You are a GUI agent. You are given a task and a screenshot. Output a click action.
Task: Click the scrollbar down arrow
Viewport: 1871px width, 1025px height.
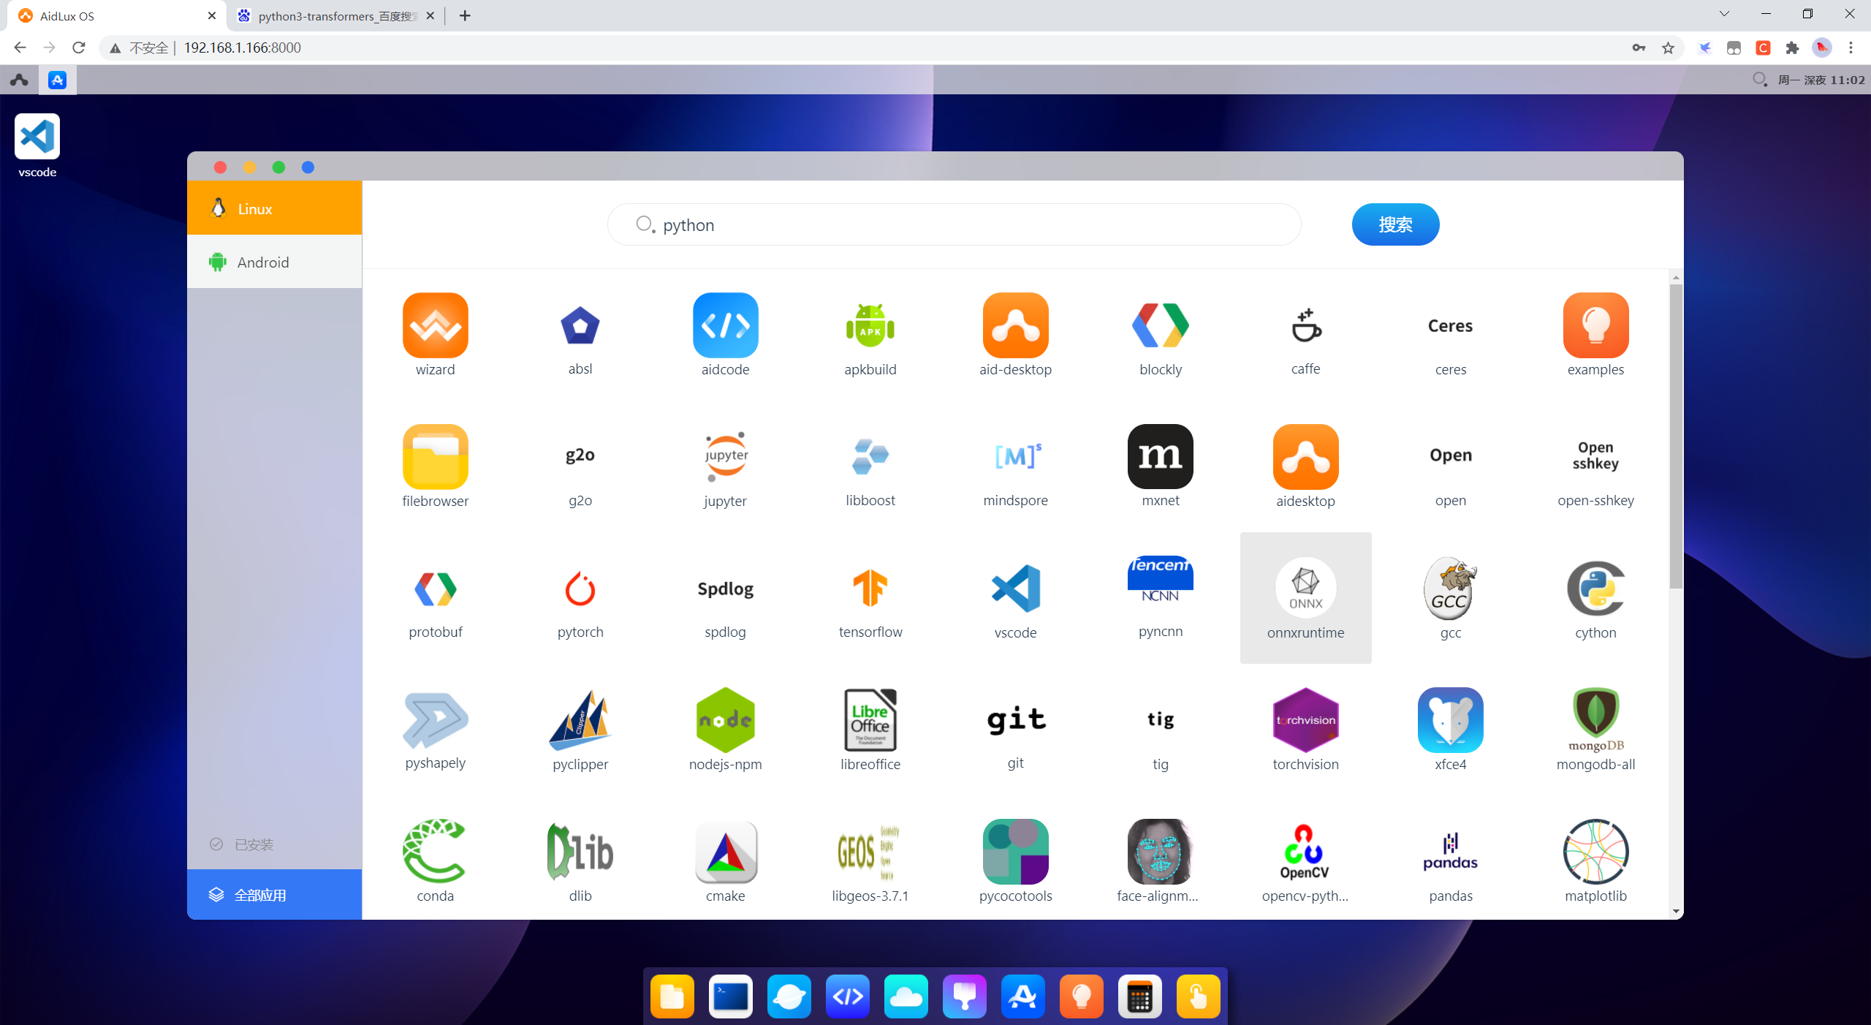coord(1676,912)
